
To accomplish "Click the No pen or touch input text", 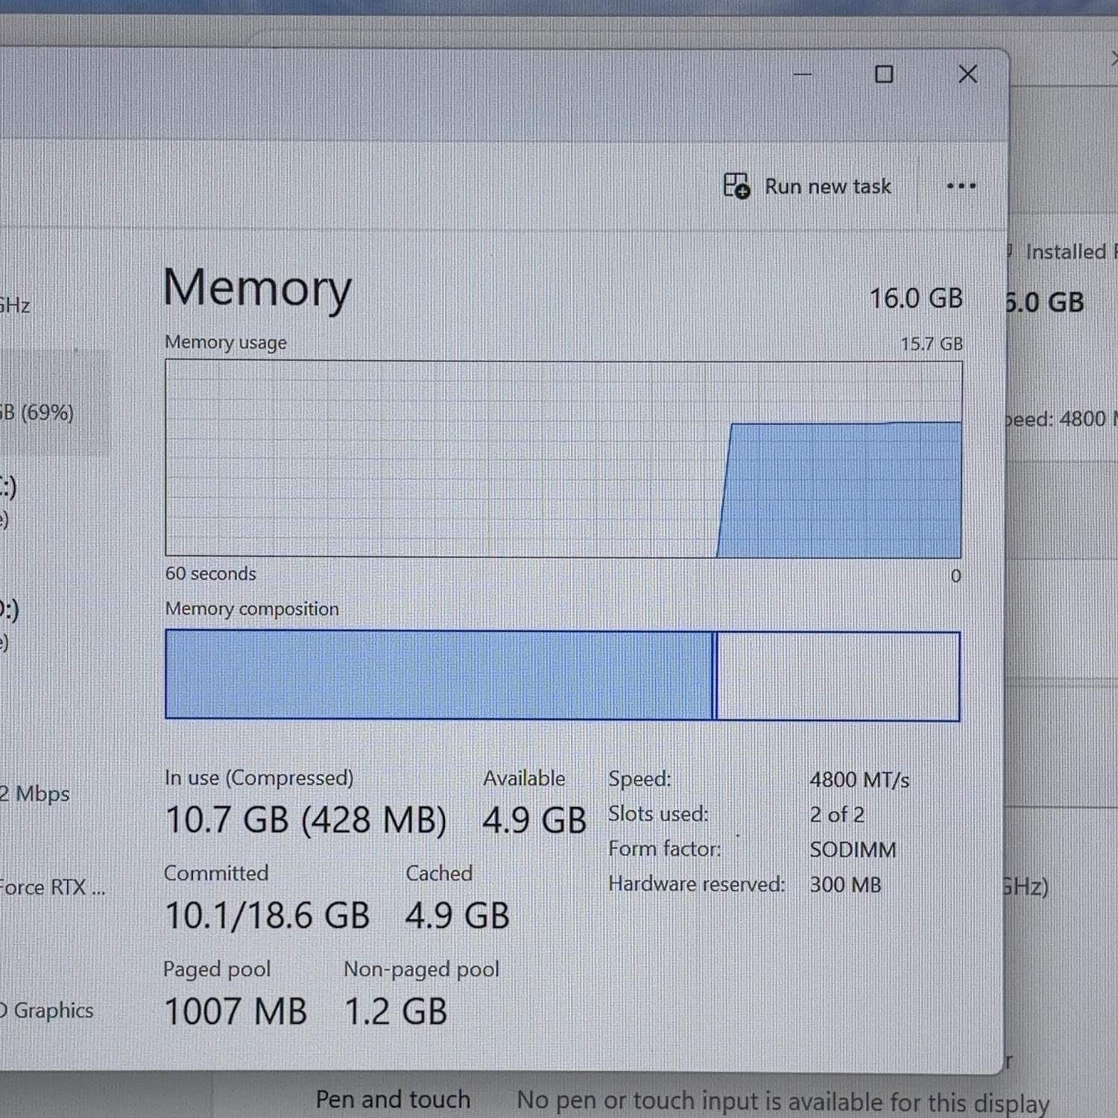I will click(783, 1101).
